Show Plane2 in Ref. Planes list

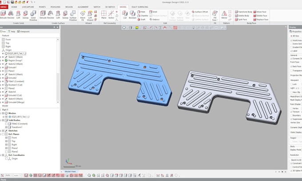click(x=6, y=152)
